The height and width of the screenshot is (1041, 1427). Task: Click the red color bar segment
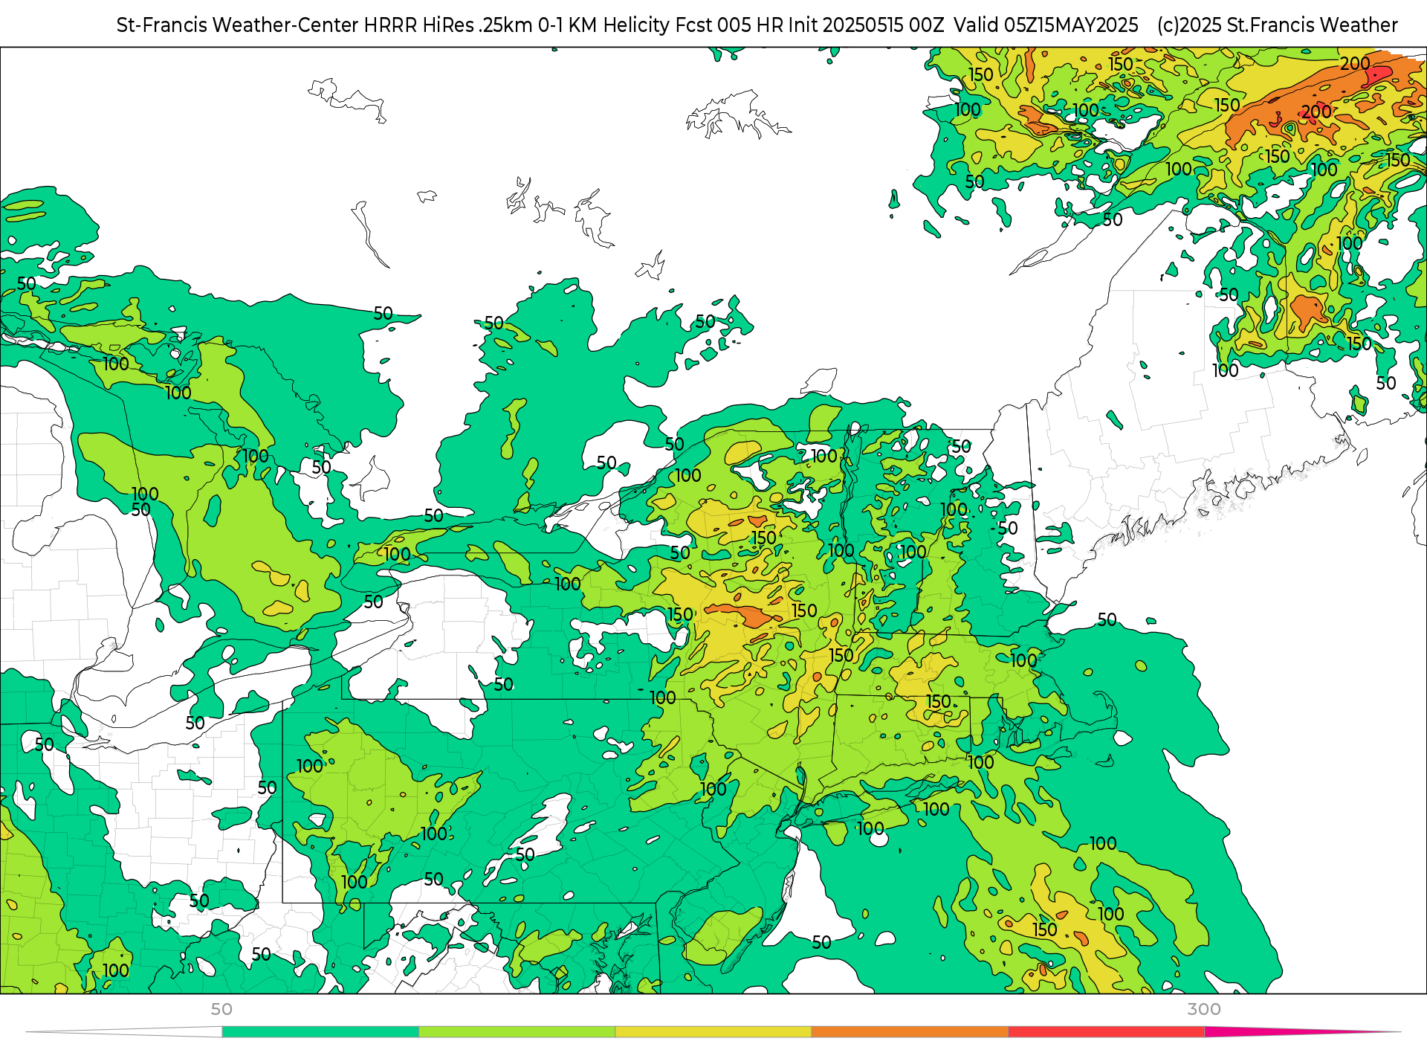(x=1107, y=1031)
